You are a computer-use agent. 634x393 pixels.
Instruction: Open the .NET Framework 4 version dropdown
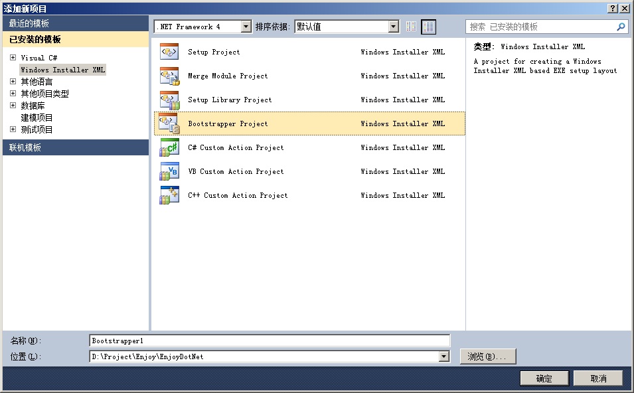(246, 27)
